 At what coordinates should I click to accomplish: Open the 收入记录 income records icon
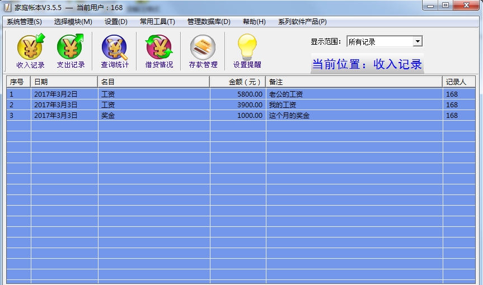tap(30, 51)
